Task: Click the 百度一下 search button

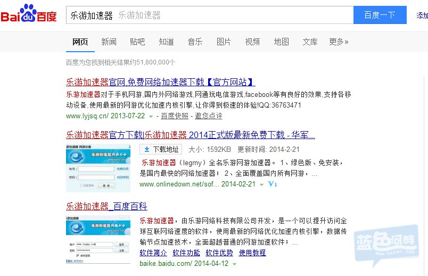Action: tap(380, 15)
